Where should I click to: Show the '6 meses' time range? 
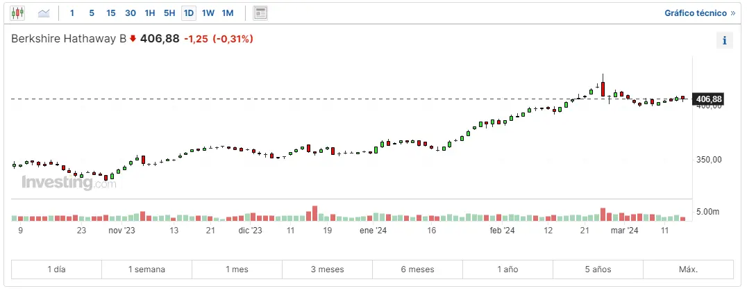click(x=417, y=269)
